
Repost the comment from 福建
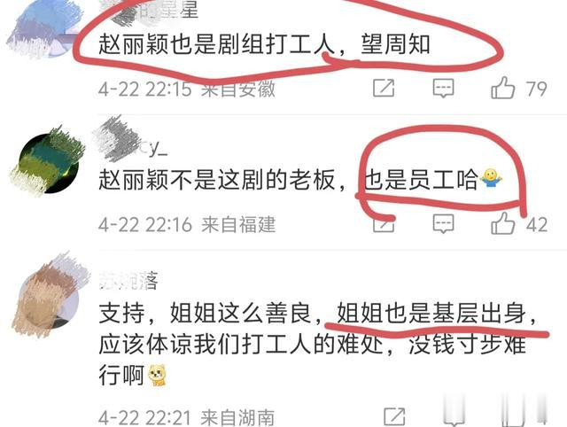[384, 224]
